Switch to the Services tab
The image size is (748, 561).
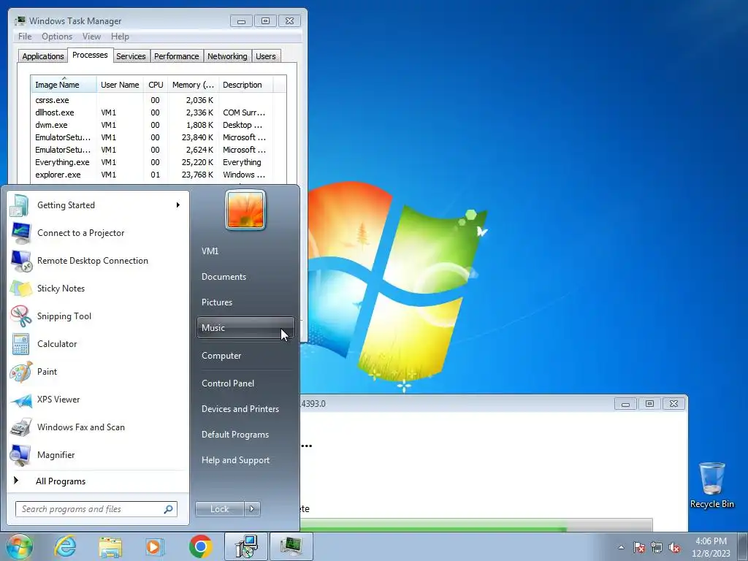pos(131,56)
